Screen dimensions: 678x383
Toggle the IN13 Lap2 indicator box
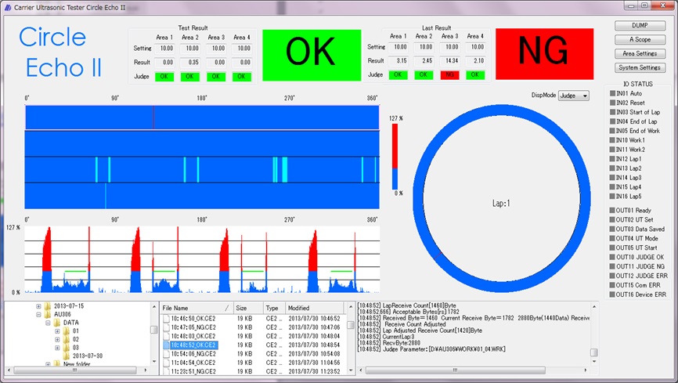tap(612, 168)
